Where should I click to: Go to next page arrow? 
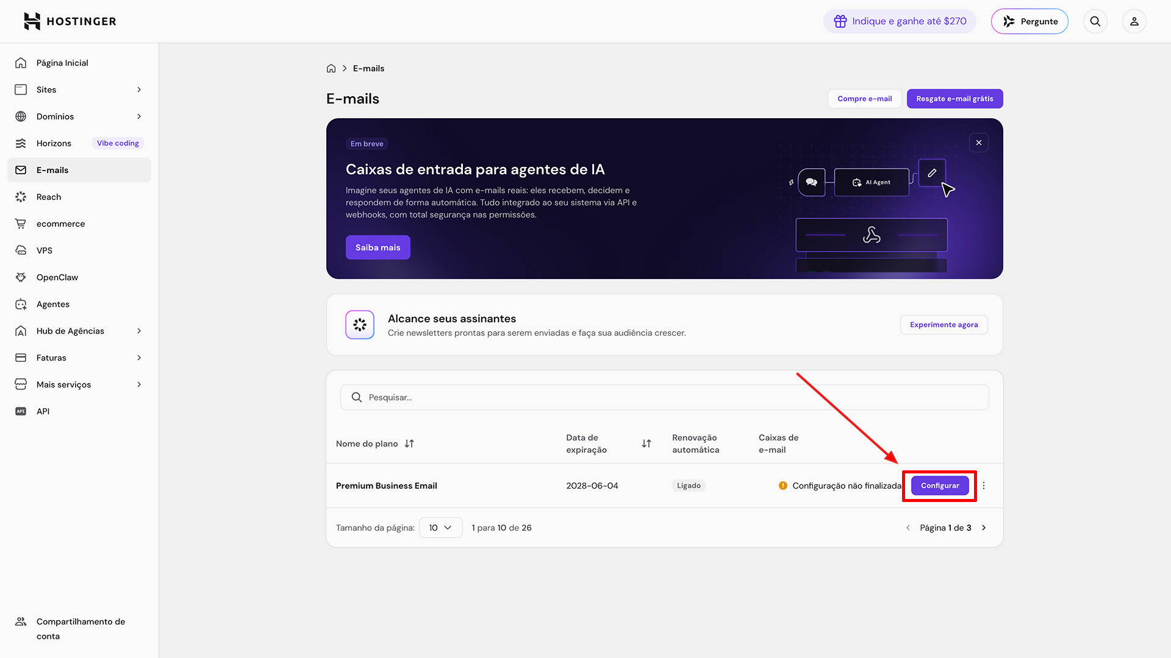984,528
